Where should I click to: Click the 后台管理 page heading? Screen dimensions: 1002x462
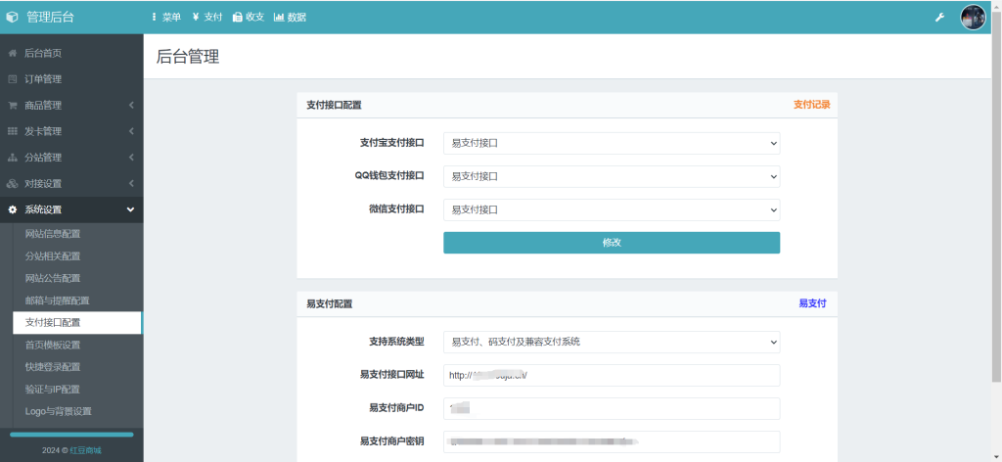pos(188,56)
